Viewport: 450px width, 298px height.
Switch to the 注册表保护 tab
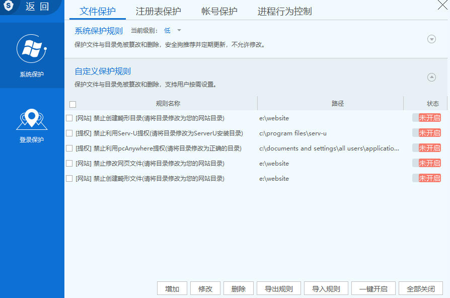159,11
